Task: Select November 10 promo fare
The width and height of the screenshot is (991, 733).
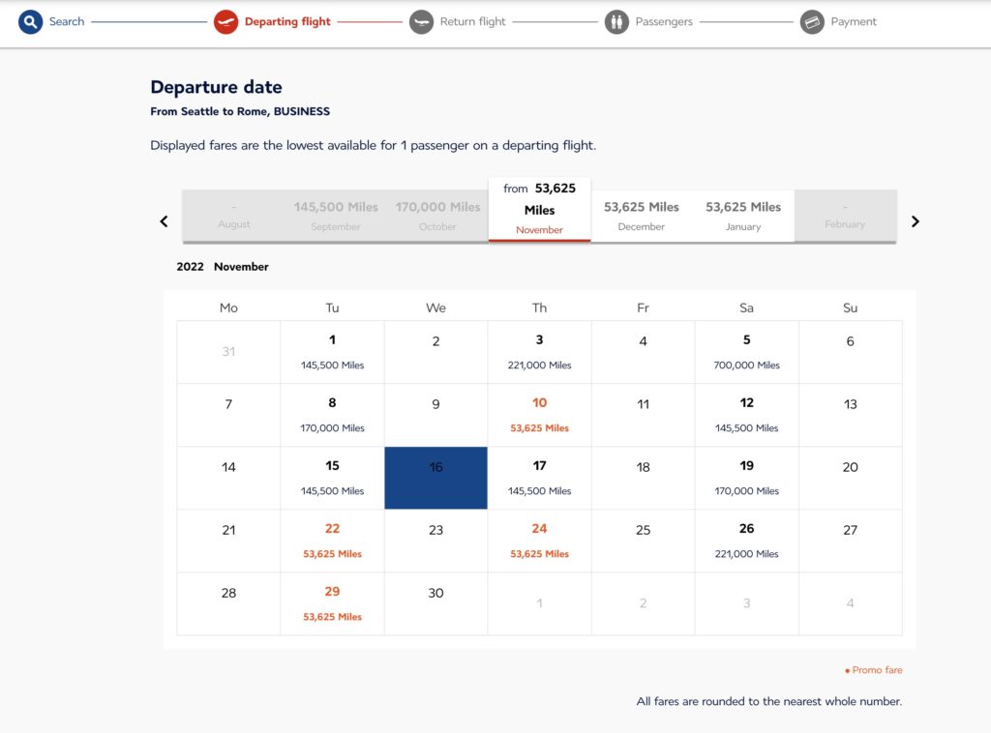Action: click(539, 414)
